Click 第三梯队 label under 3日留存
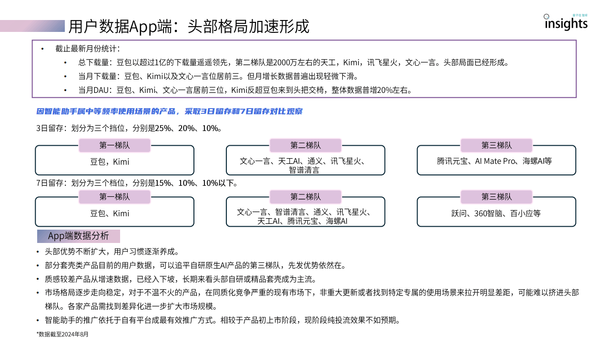Viewport: 610px width, 343px height. coord(497,145)
